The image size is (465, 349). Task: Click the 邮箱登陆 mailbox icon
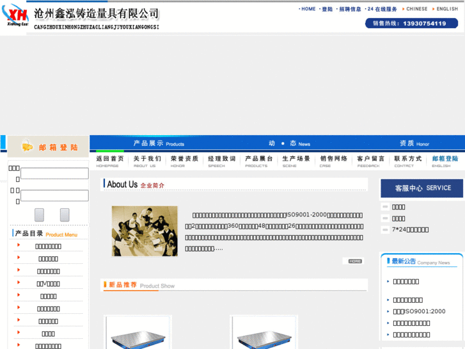point(28,146)
